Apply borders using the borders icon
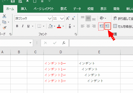Viewport: 133px width, 93px height. 39,26
